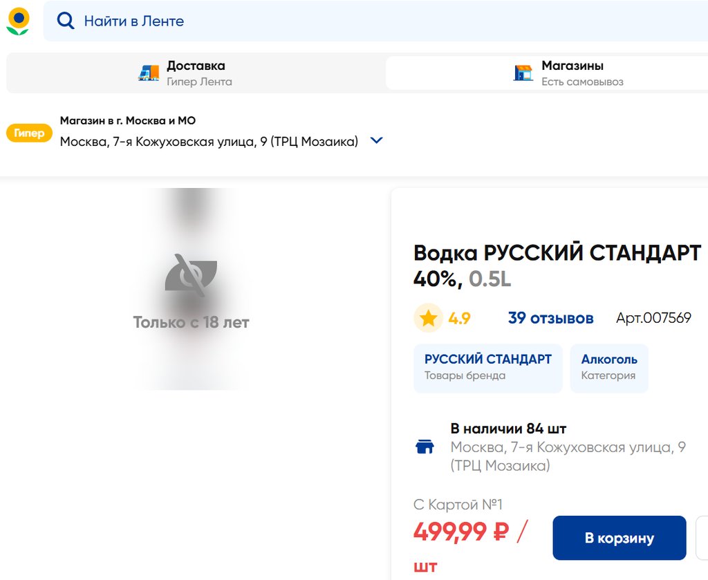Click the yellow rating star icon
Viewport: 708px width, 580px height.
coord(429,318)
